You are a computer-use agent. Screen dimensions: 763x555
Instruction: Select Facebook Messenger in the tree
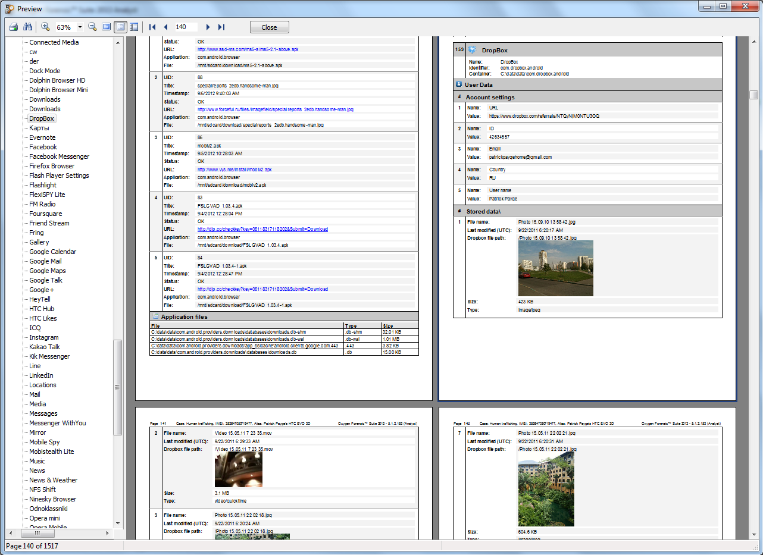point(60,156)
